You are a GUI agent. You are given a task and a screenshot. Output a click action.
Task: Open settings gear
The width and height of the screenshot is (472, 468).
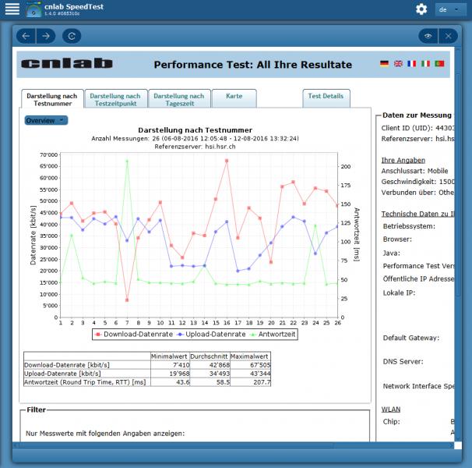coord(421,9)
